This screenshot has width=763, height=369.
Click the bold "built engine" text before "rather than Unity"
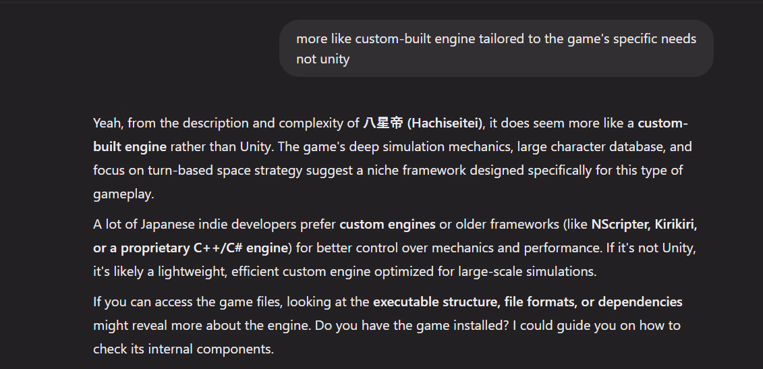[x=130, y=147]
